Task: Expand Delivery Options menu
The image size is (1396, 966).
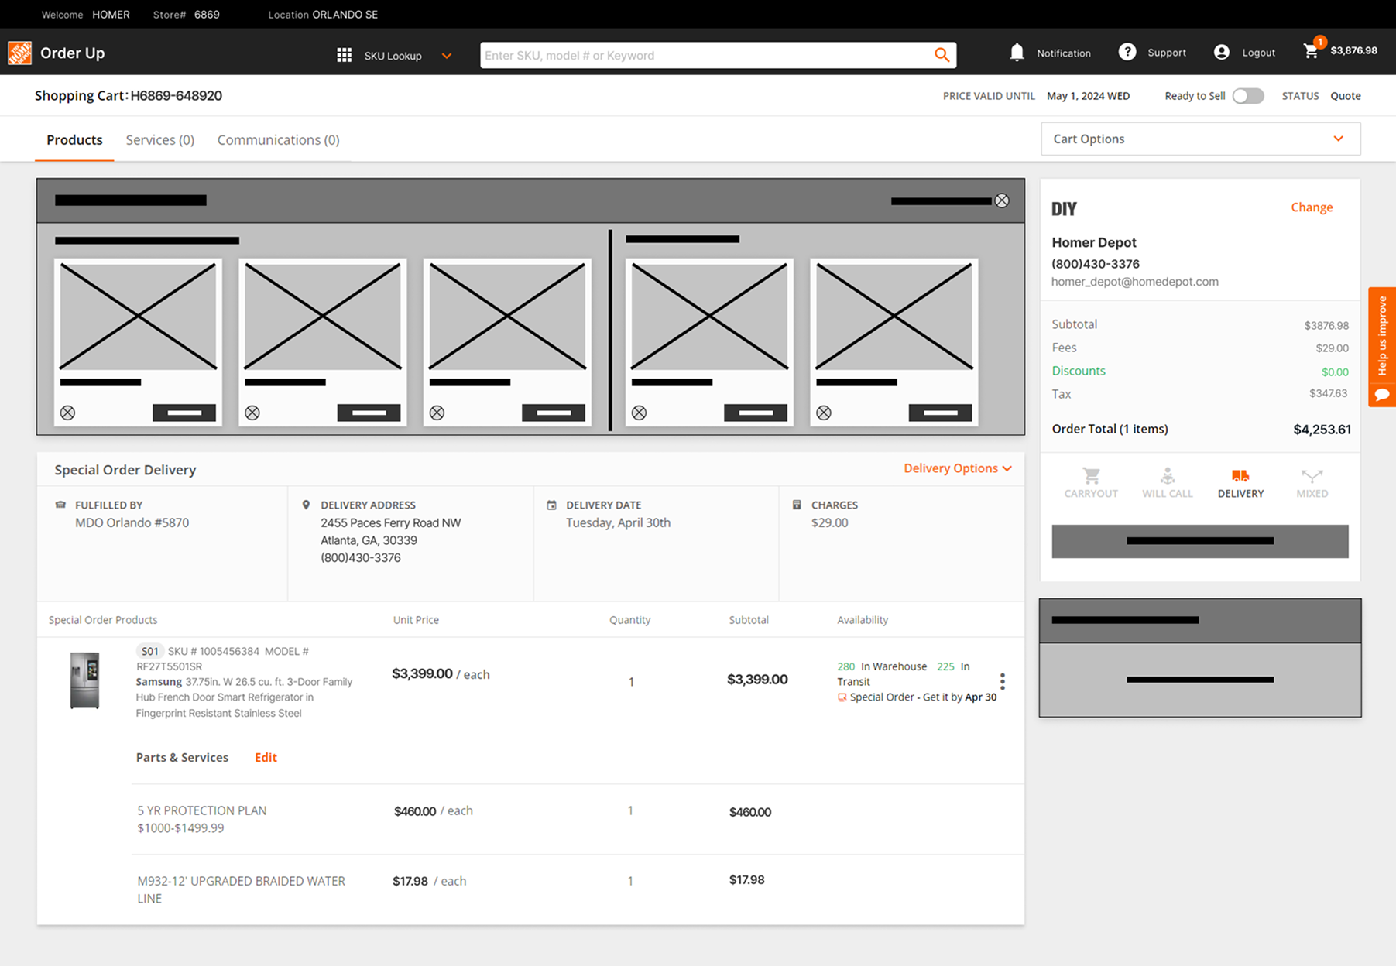Action: 958,468
